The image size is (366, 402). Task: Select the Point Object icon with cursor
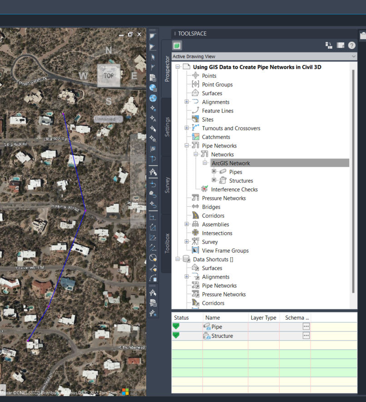tap(153, 128)
